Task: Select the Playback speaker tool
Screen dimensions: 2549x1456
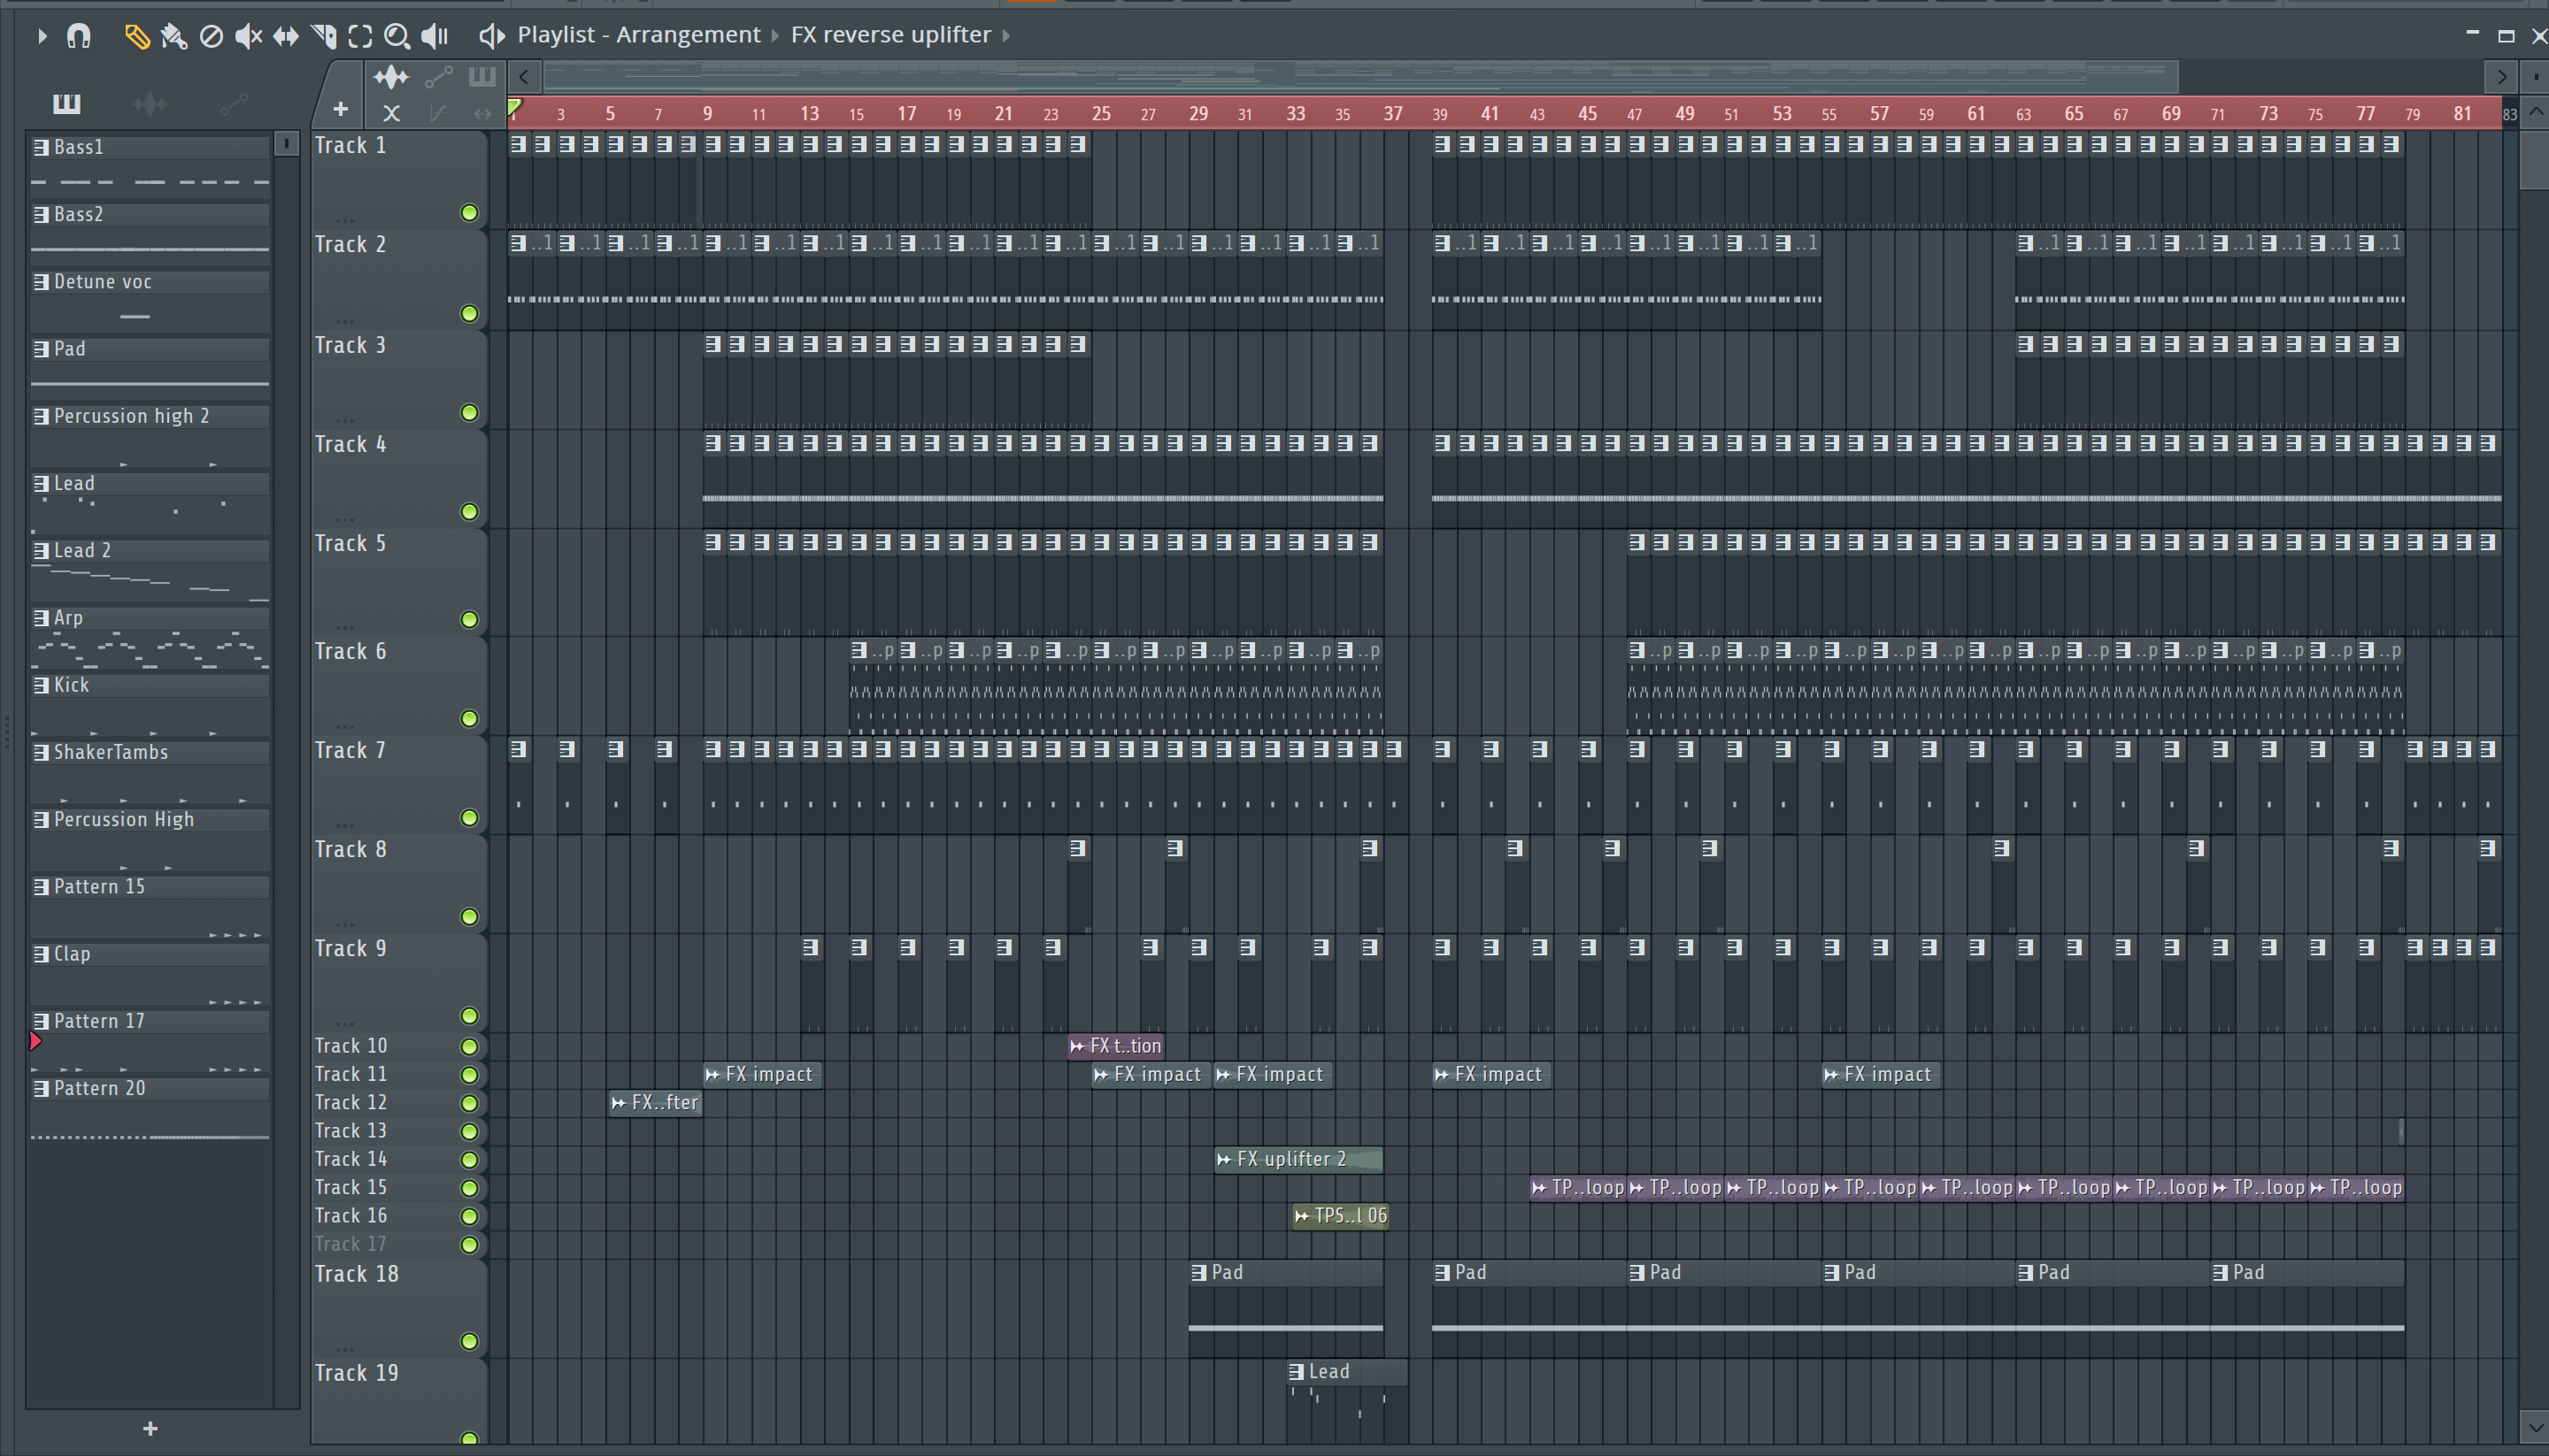Action: [435, 37]
